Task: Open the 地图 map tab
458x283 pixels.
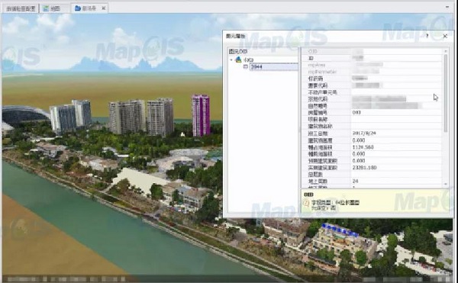Action: [x=52, y=8]
